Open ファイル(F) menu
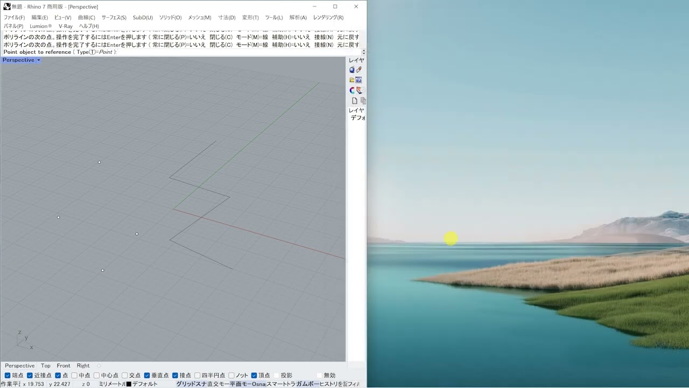Screen dimensions: 689x388 coord(14,17)
